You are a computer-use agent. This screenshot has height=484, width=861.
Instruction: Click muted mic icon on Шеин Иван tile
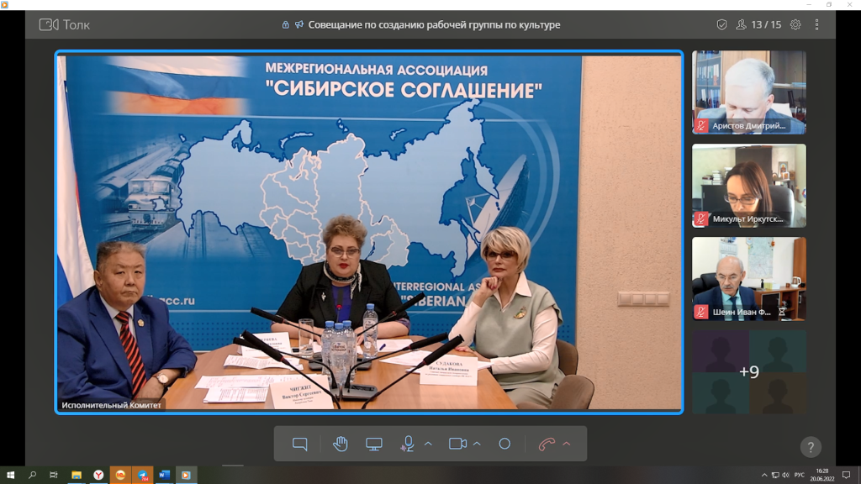701,313
